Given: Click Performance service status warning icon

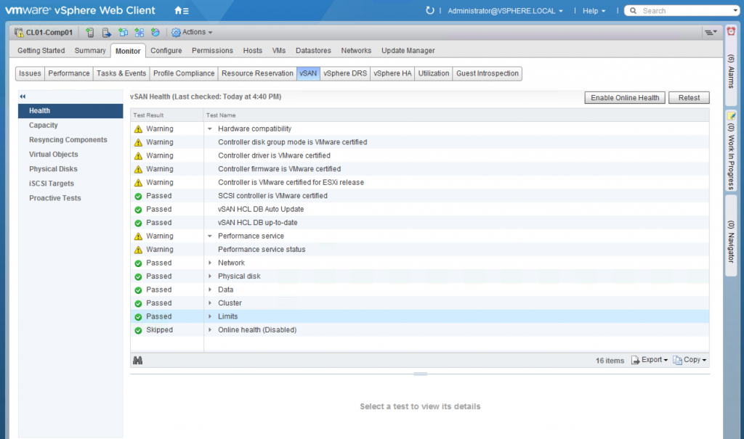Looking at the screenshot, I should 138,250.
